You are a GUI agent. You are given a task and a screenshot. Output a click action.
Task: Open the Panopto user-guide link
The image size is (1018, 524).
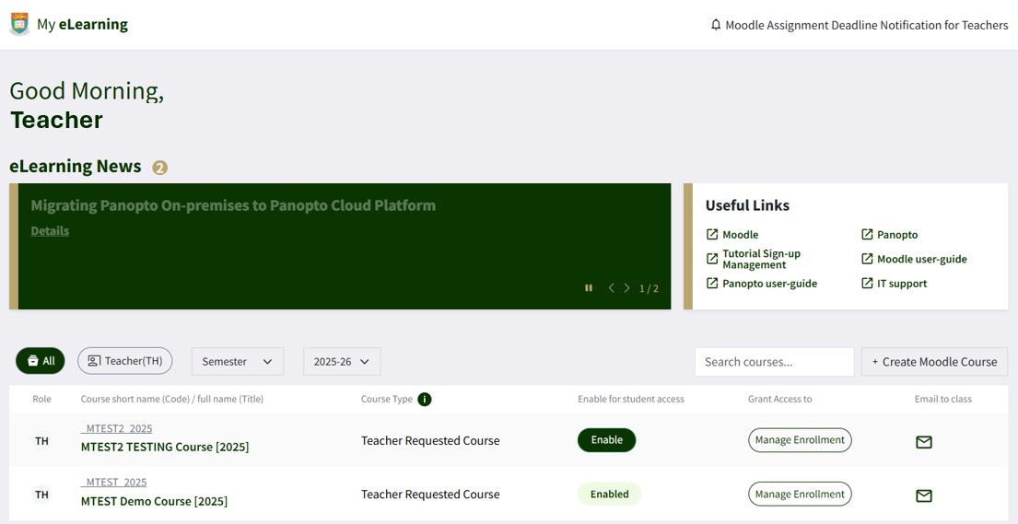coord(769,284)
